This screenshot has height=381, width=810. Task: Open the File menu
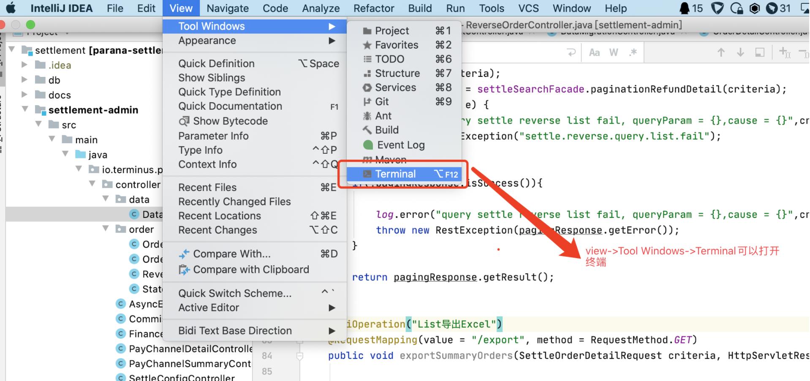[115, 8]
